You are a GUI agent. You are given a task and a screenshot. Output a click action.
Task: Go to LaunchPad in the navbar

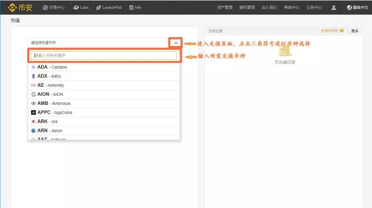(x=109, y=8)
